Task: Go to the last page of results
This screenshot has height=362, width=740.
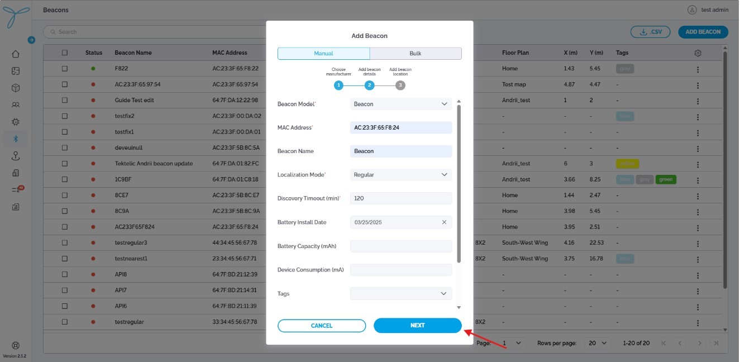Action: 716,343
